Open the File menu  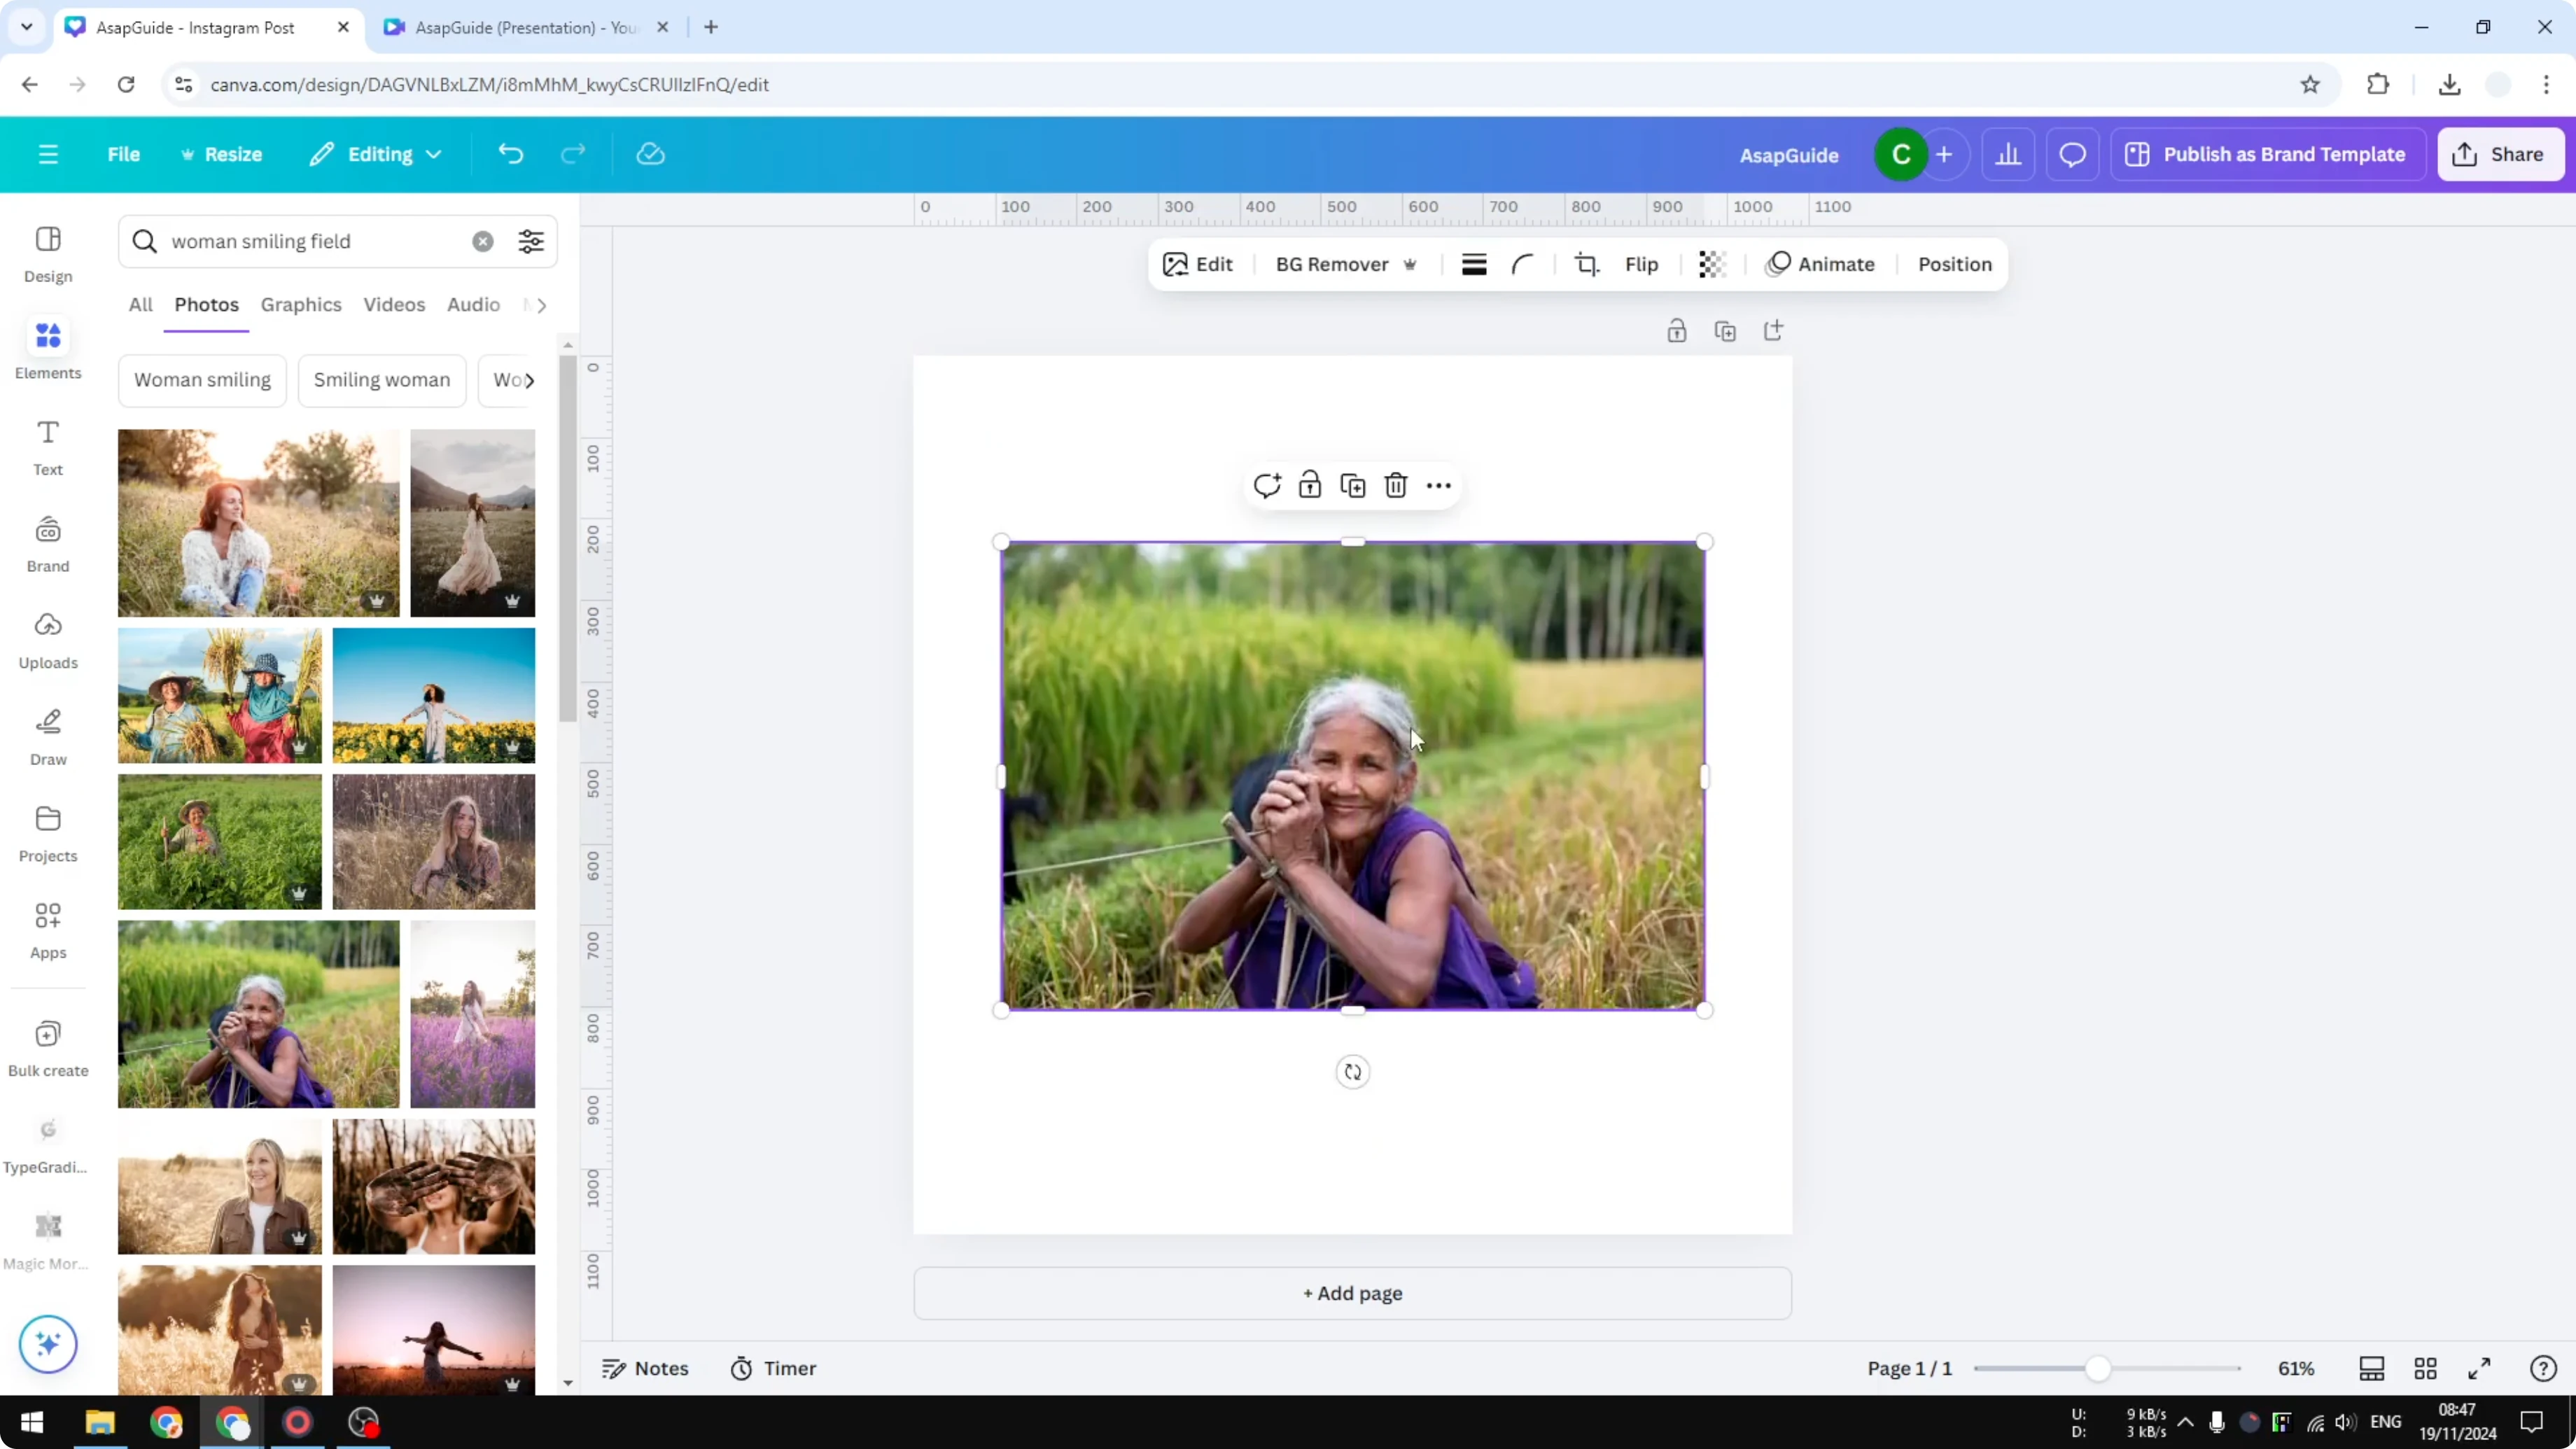click(123, 154)
